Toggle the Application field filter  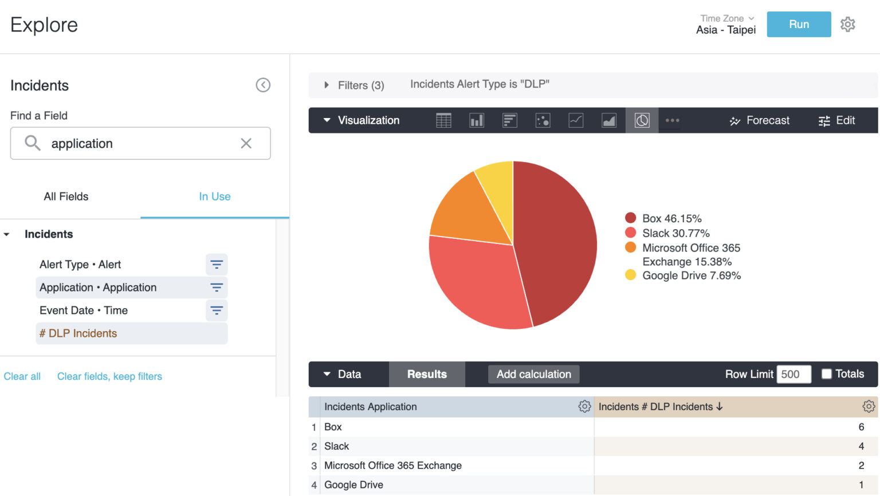point(217,288)
